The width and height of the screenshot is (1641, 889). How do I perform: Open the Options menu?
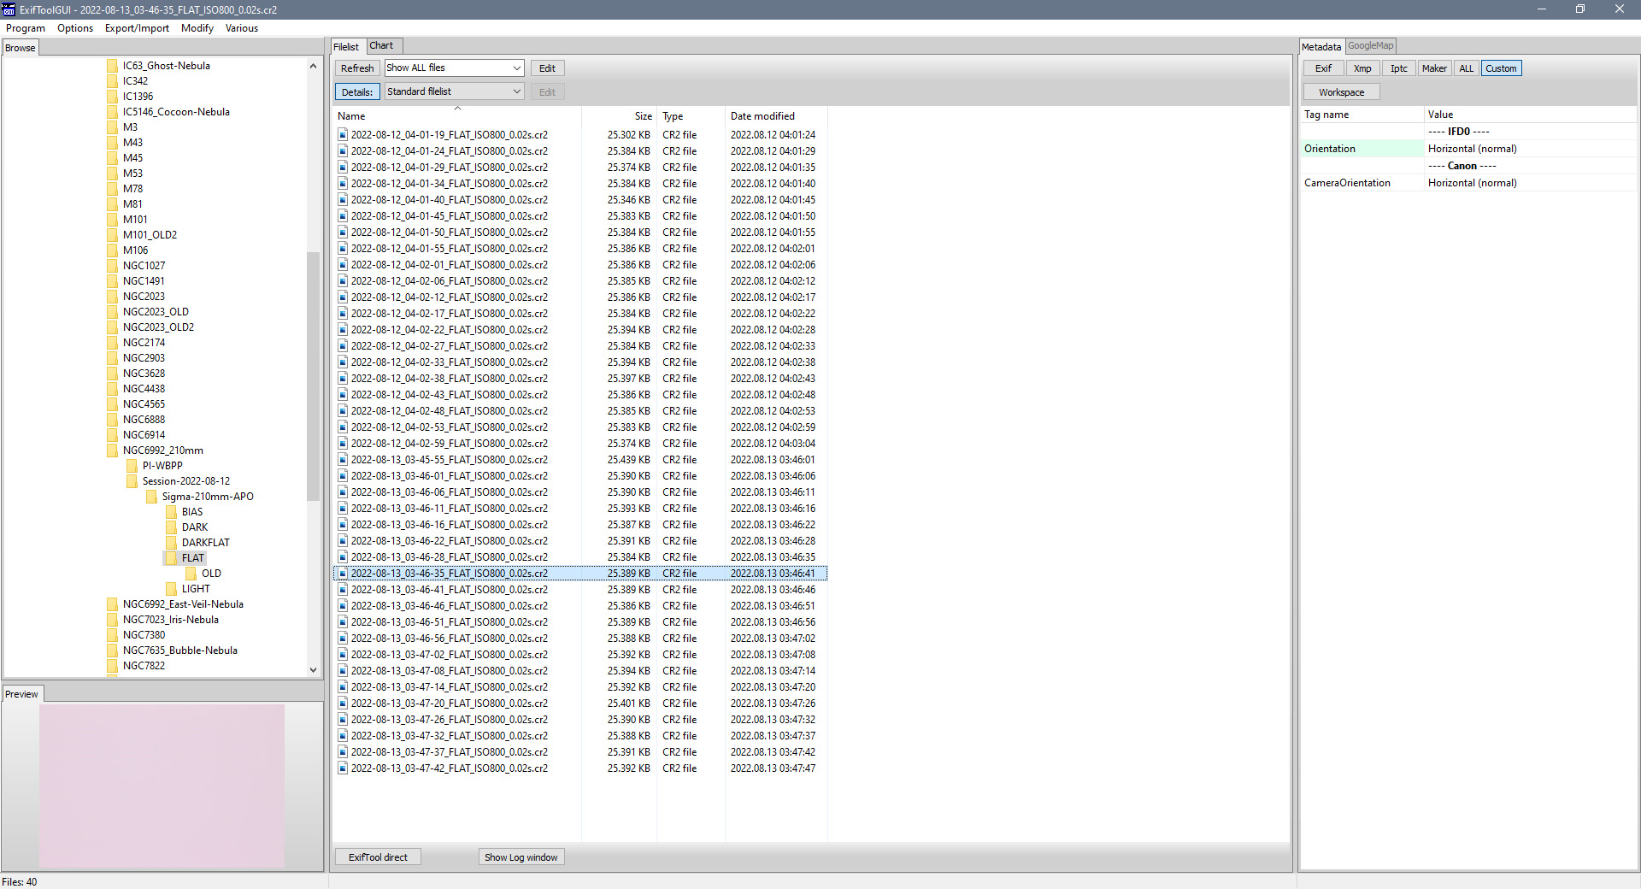tap(75, 28)
